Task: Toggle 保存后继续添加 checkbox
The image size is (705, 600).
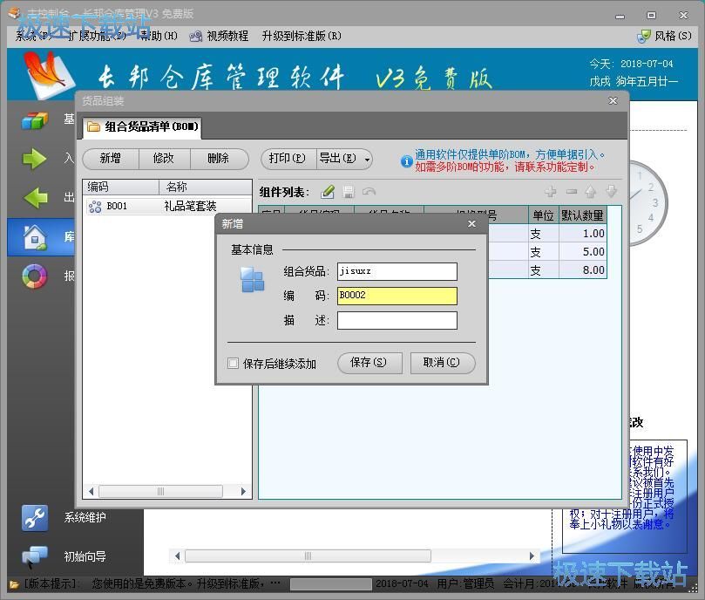Action: (x=233, y=363)
